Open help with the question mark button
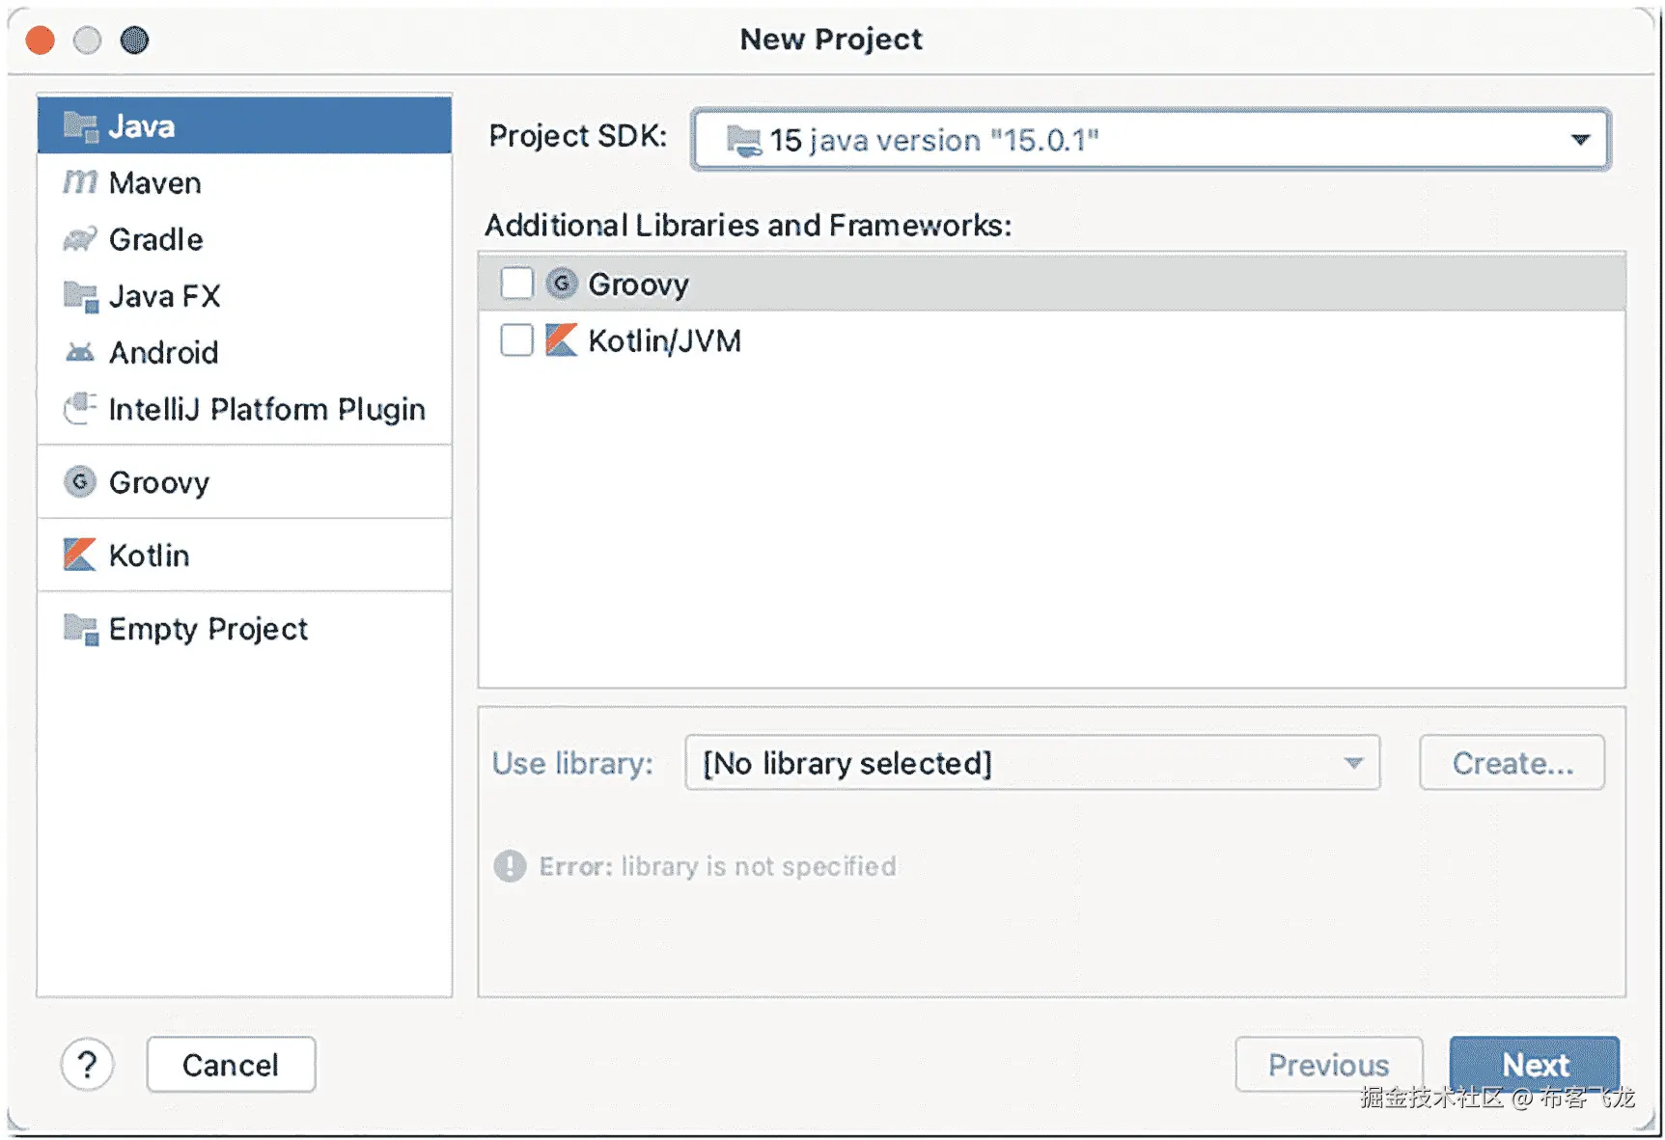 click(x=87, y=1065)
